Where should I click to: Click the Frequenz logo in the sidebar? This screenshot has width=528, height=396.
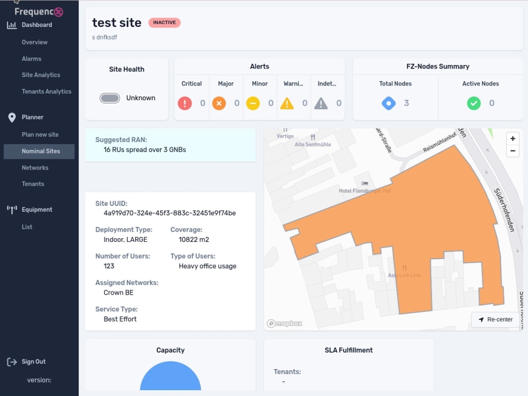39,12
